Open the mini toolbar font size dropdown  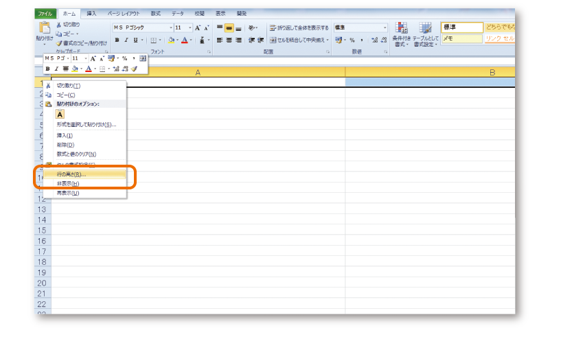pos(86,58)
